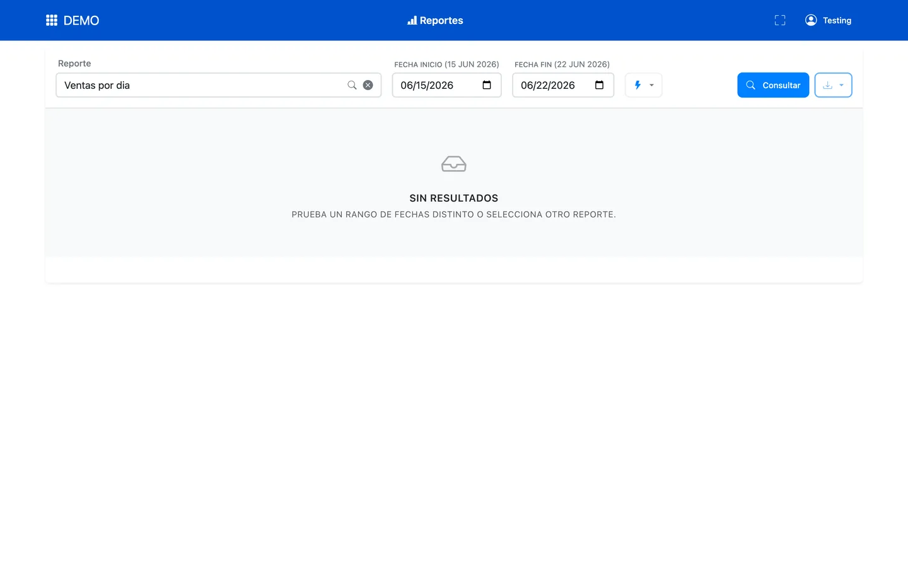Click the 'Prueba un rango de fechas' message

(454, 214)
